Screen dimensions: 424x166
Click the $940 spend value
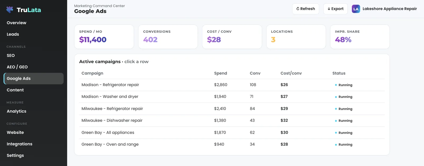(x=219, y=144)
